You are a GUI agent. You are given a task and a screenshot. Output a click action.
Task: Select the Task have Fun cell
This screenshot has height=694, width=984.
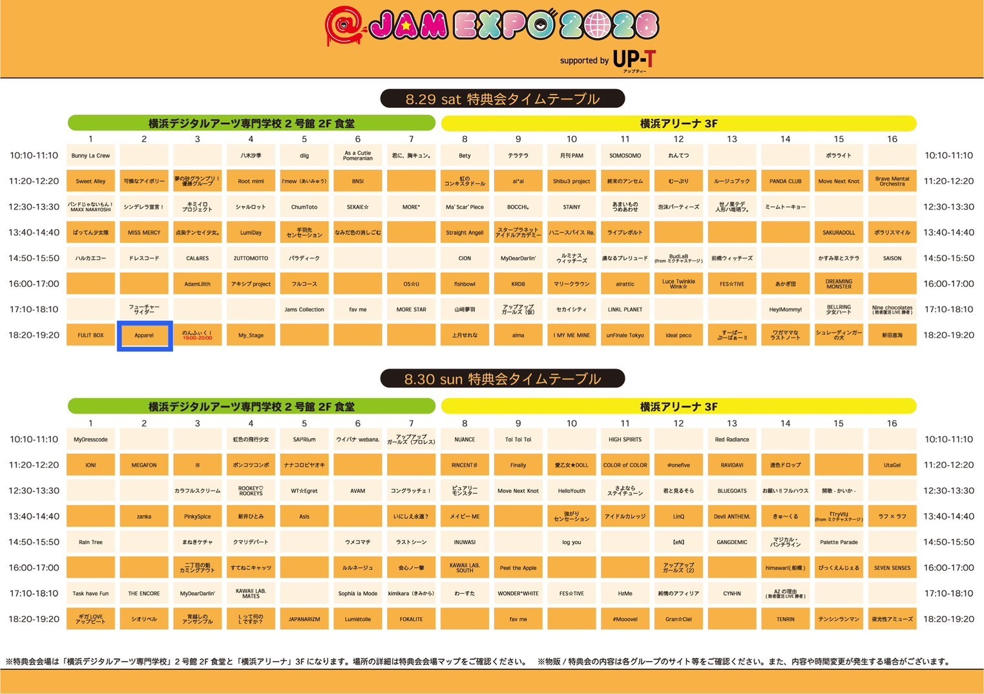tap(90, 593)
